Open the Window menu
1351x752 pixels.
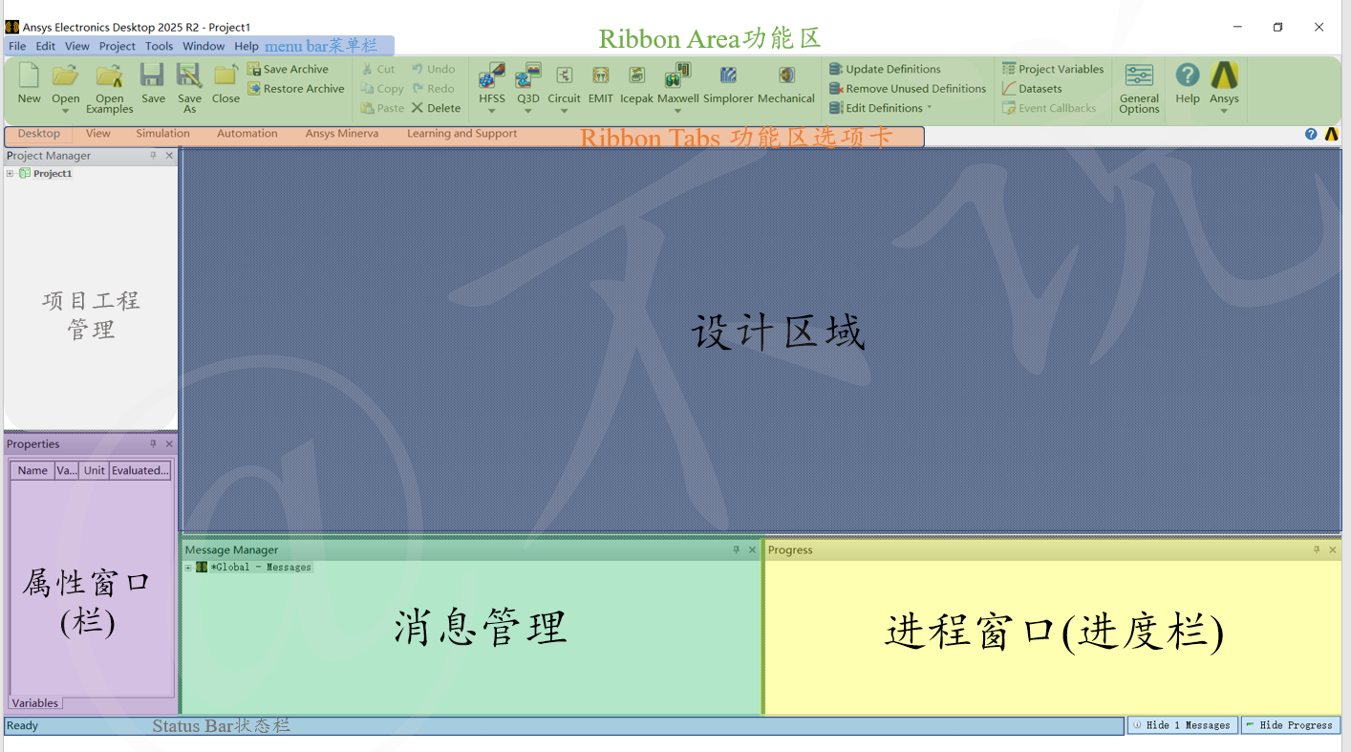pyautogui.click(x=204, y=46)
